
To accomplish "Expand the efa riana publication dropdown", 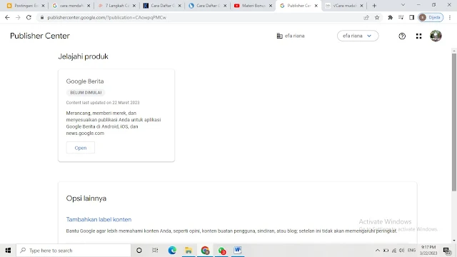I will (x=358, y=36).
